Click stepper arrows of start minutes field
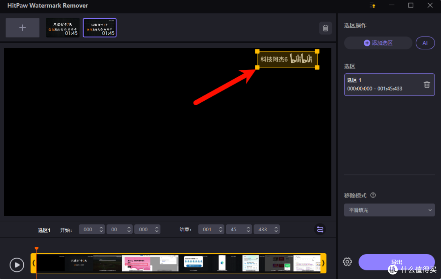 click(x=101, y=230)
